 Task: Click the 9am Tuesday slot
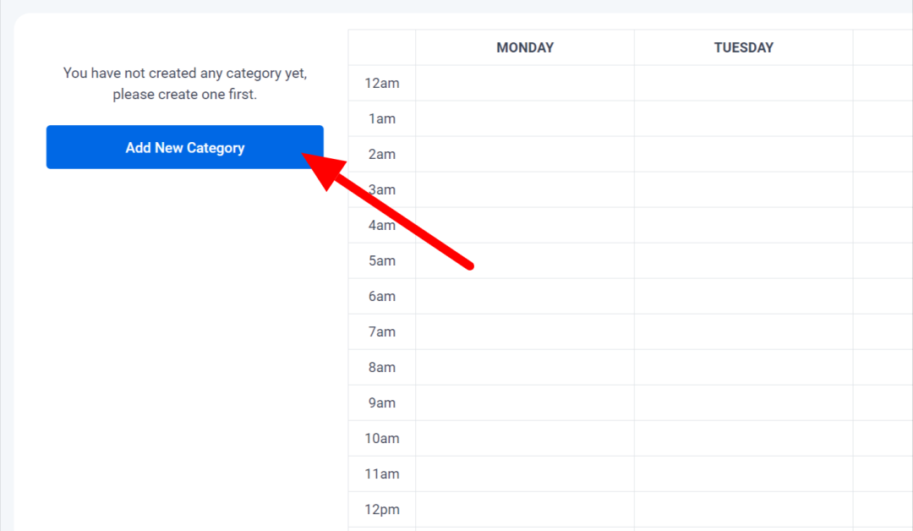[743, 402]
